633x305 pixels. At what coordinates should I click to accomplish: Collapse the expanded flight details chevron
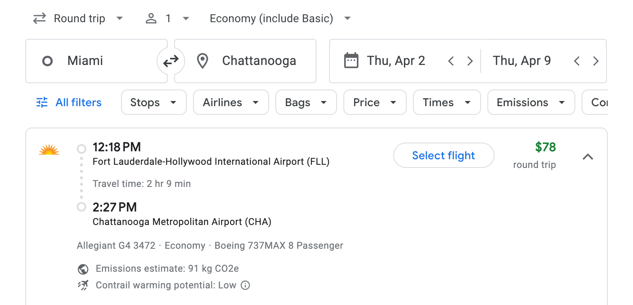pos(588,157)
